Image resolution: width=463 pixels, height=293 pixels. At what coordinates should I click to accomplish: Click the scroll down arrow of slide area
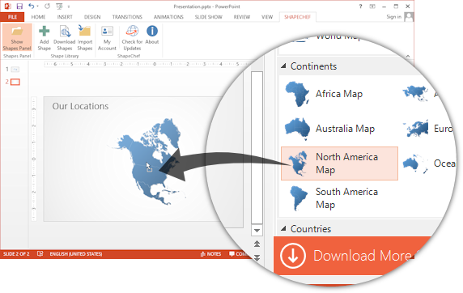click(x=257, y=231)
